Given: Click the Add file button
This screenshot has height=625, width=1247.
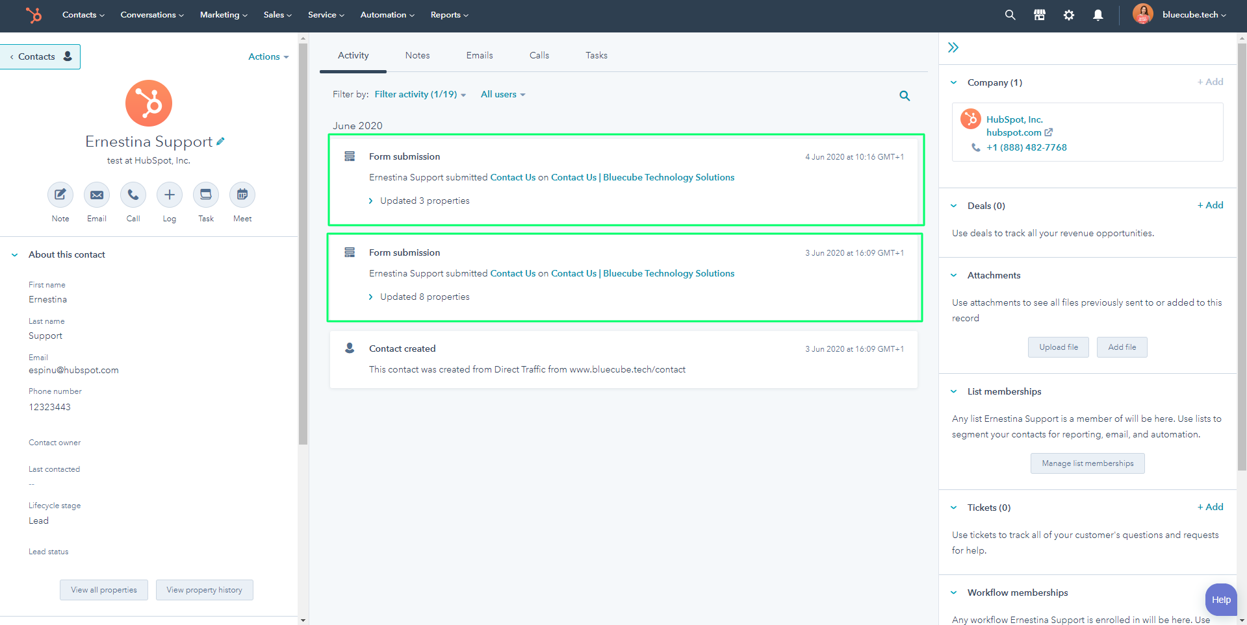Looking at the screenshot, I should (x=1122, y=347).
